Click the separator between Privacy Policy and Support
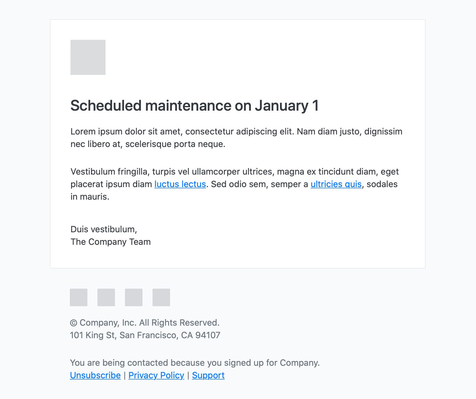Viewport: 476px width, 399px height. point(188,375)
